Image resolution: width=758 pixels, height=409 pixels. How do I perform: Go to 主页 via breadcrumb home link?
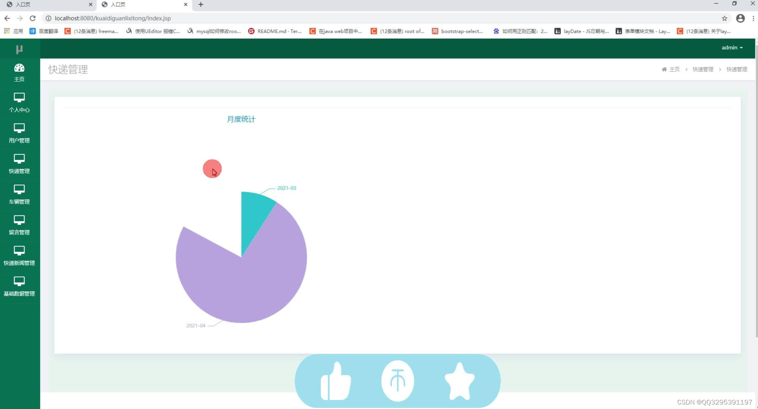671,69
